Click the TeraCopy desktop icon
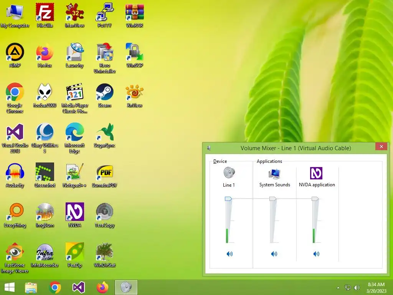393x295 pixels. (x=104, y=215)
